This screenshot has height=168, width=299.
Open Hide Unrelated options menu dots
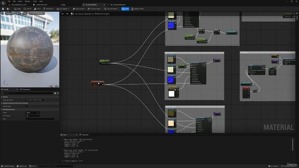(119, 9)
